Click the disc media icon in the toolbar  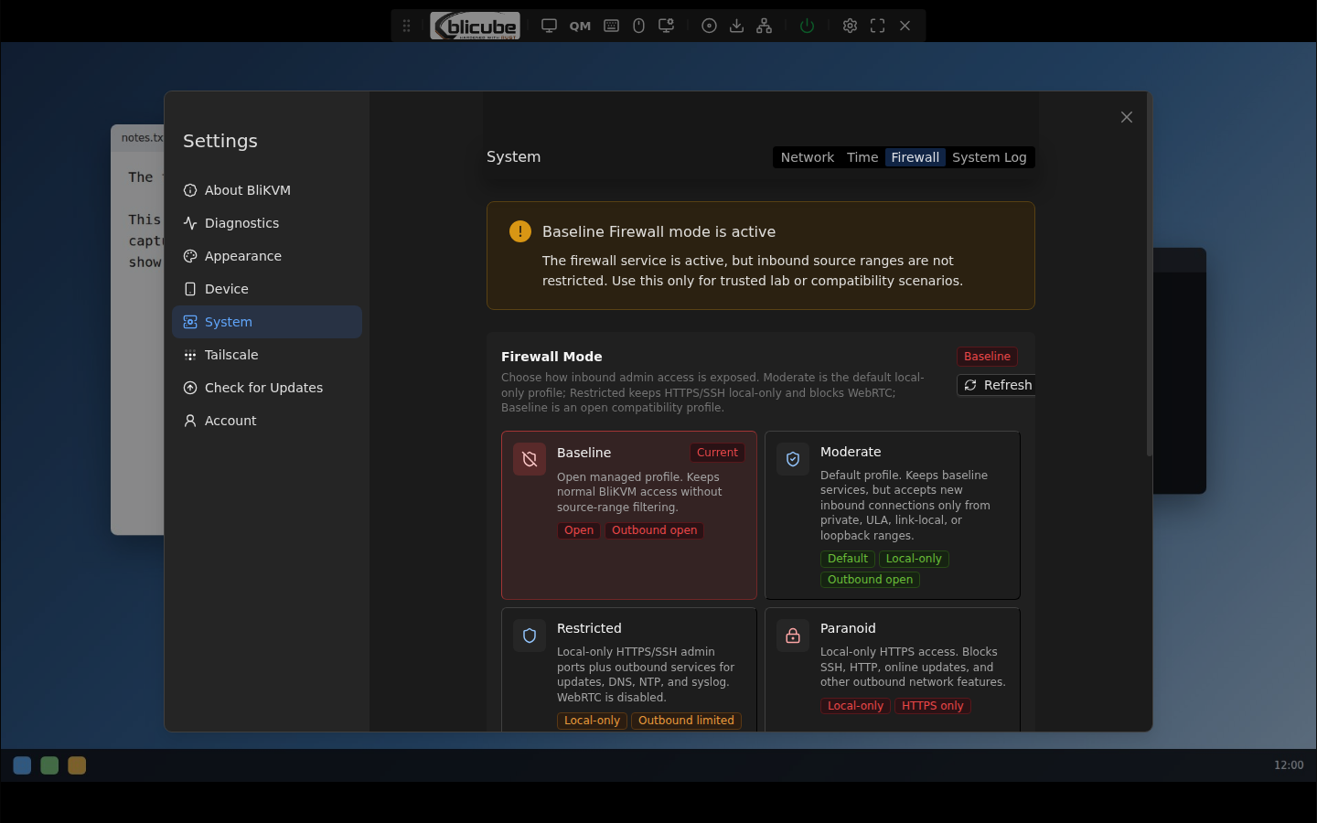709,26
